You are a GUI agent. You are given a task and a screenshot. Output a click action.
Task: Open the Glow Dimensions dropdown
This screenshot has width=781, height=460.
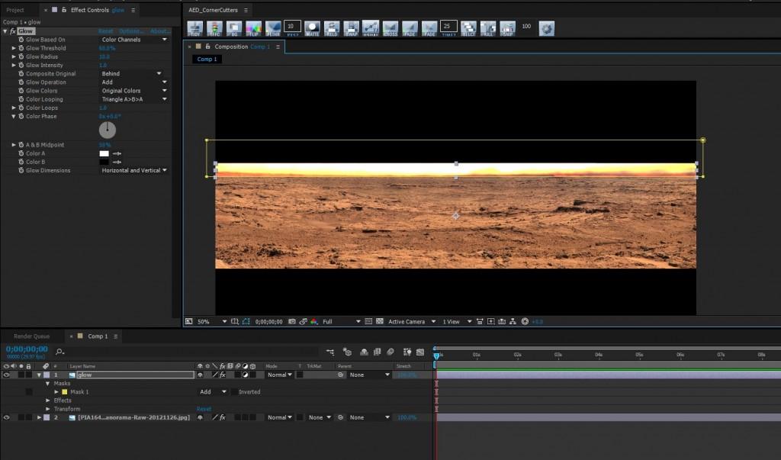(x=134, y=171)
